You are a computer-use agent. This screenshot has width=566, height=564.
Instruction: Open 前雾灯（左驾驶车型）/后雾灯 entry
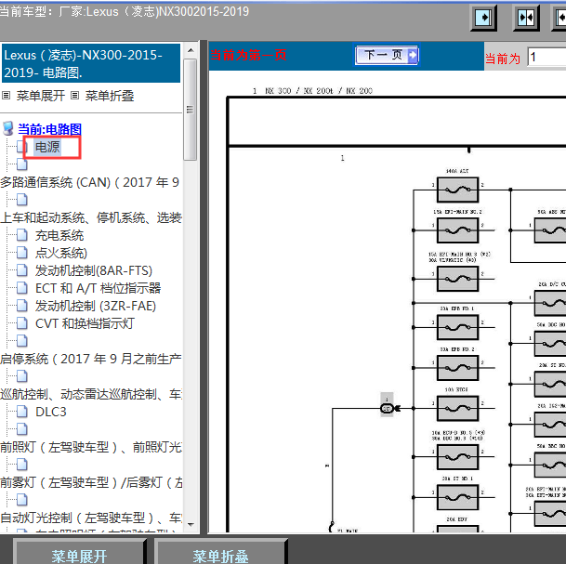pos(91,482)
